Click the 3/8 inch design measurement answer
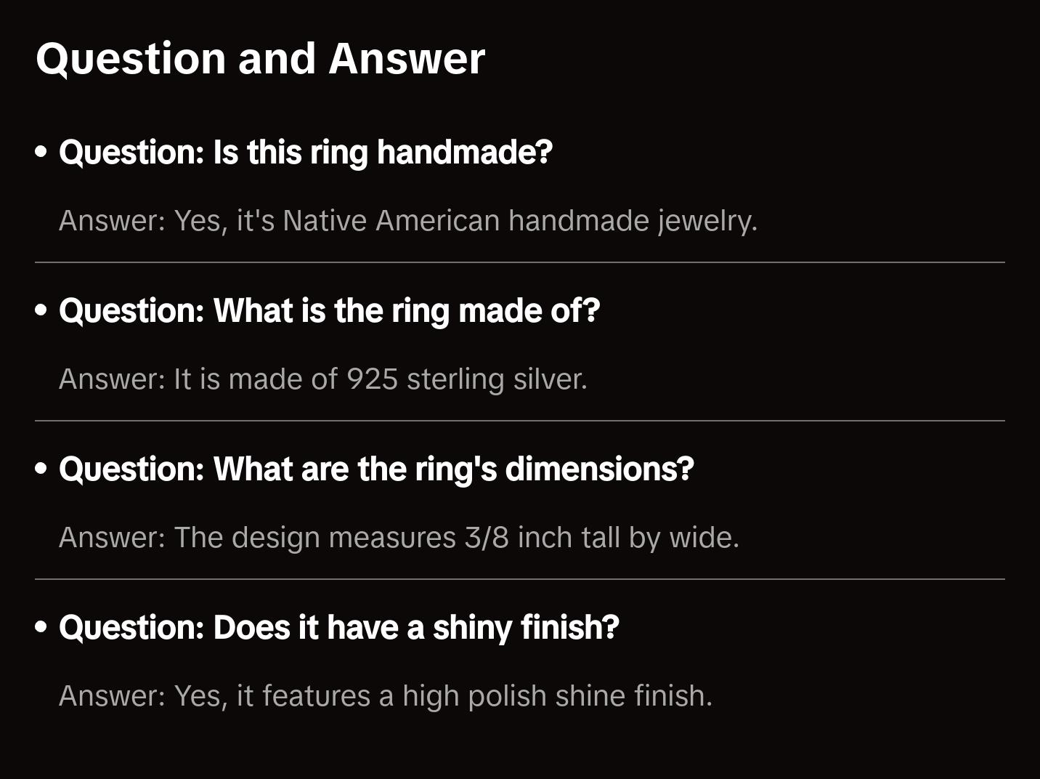This screenshot has width=1040, height=779. 399,538
